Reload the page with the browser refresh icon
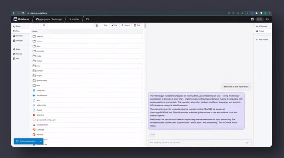The width and height of the screenshot is (284, 158). [x=23, y=13]
